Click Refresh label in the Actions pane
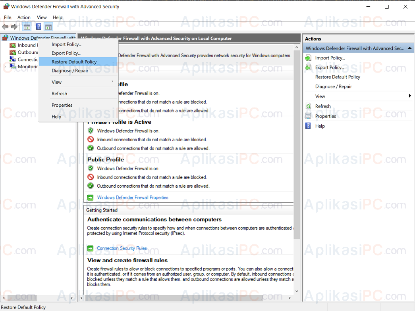The height and width of the screenshot is (311, 415). pyautogui.click(x=323, y=106)
